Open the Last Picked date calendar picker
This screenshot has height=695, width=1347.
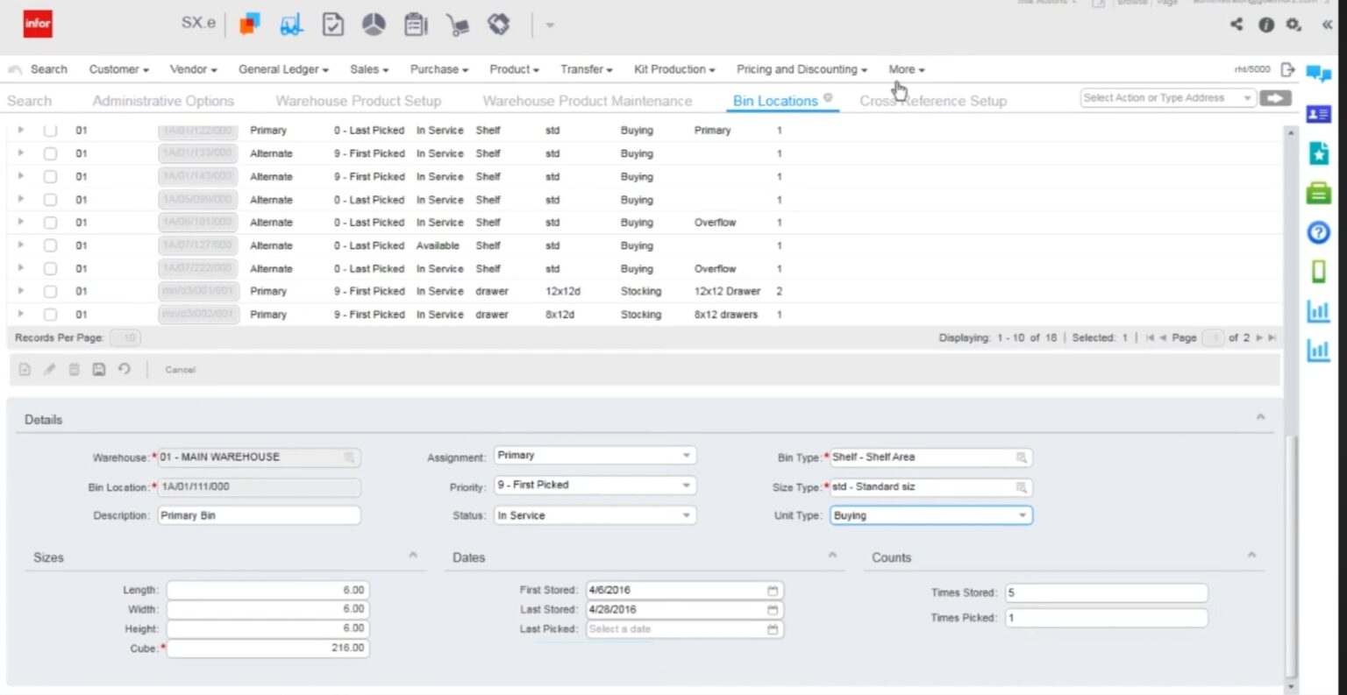tap(772, 628)
